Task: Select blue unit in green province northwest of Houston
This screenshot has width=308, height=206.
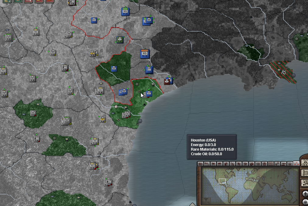Action: 114,69
